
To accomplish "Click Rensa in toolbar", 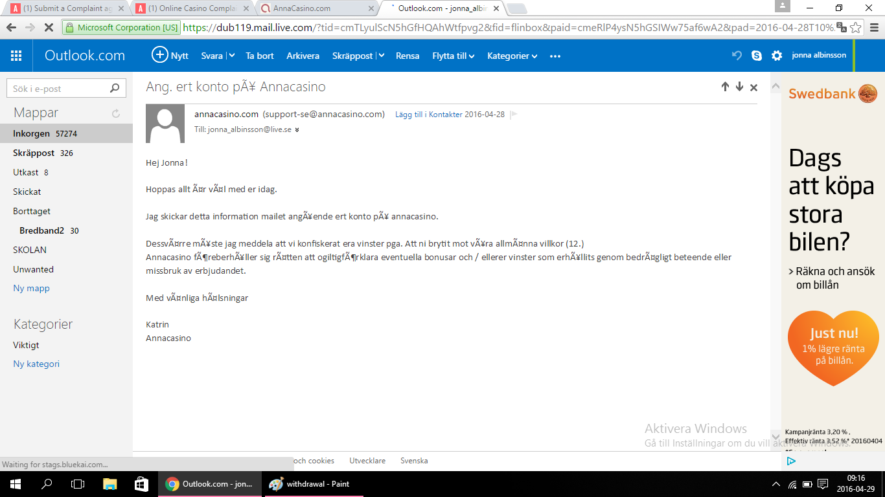I will click(408, 56).
